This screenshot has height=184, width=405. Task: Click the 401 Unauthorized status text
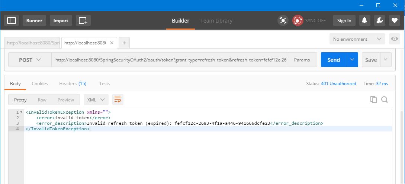pos(338,84)
